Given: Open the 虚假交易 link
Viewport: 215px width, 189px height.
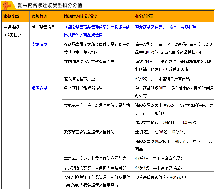Looking at the screenshot, I should (39, 88).
